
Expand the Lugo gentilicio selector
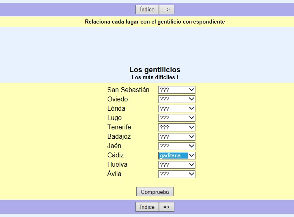(x=176, y=118)
